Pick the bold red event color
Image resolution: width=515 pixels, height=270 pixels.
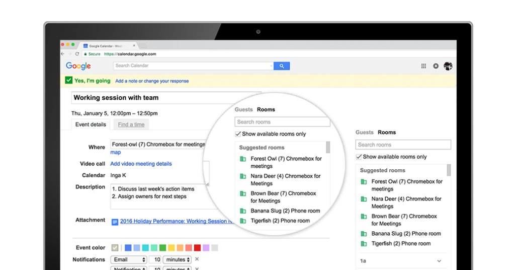pos(197,248)
